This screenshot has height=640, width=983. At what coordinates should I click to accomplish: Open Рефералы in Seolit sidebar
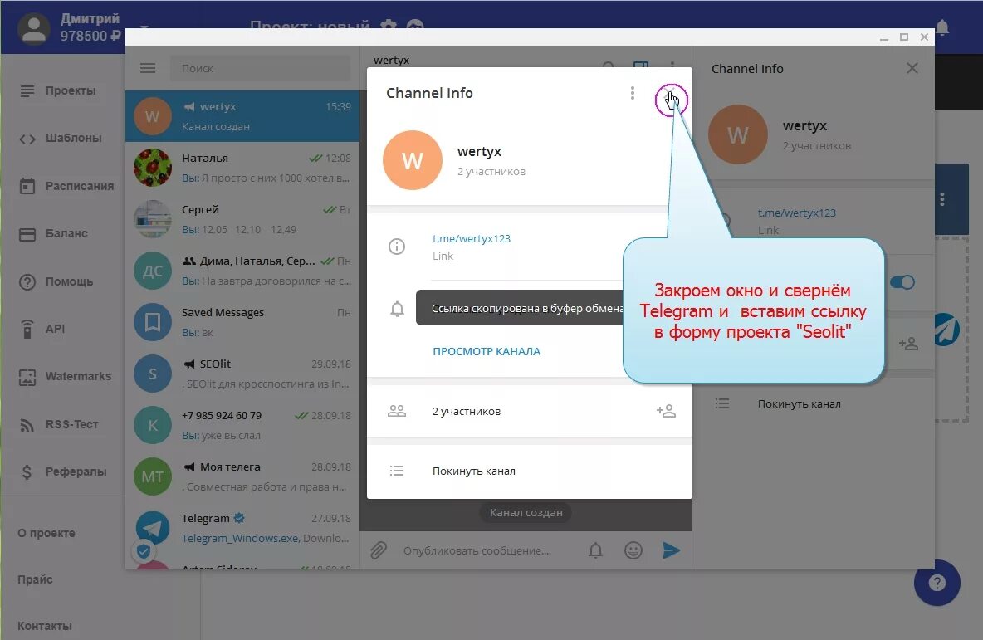(x=63, y=471)
